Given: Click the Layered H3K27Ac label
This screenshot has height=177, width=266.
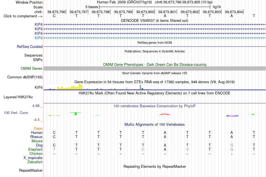Looking at the screenshot, I should coord(18,97).
